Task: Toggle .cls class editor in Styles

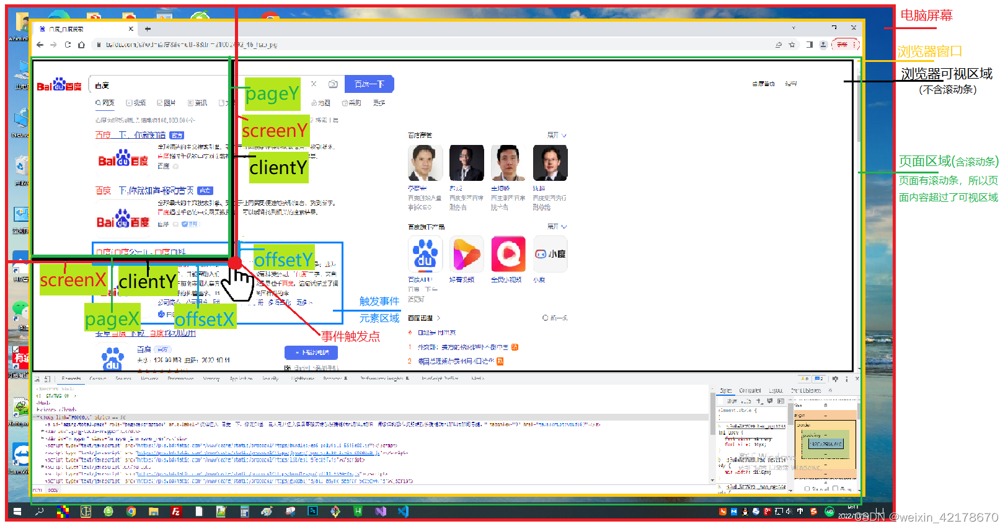Action: pyautogui.click(x=746, y=401)
